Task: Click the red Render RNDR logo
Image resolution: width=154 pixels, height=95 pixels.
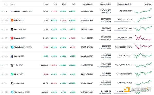Action: pyautogui.click(x=12, y=38)
